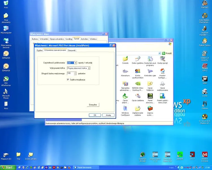Launch MSI Afterburner desktop shortcut
The image size is (212, 170).
click(6, 81)
